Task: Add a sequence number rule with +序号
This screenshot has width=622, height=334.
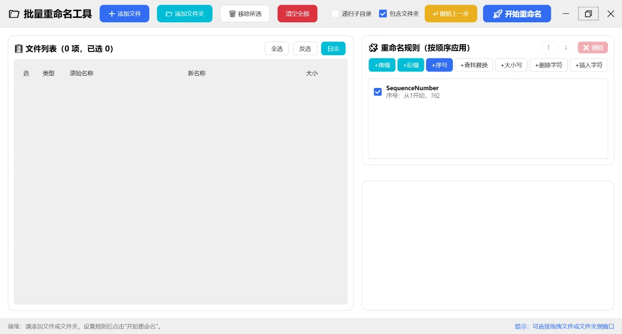Action: [439, 65]
